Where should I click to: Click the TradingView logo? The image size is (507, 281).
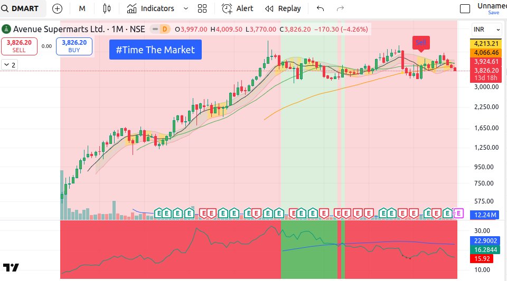click(11, 267)
